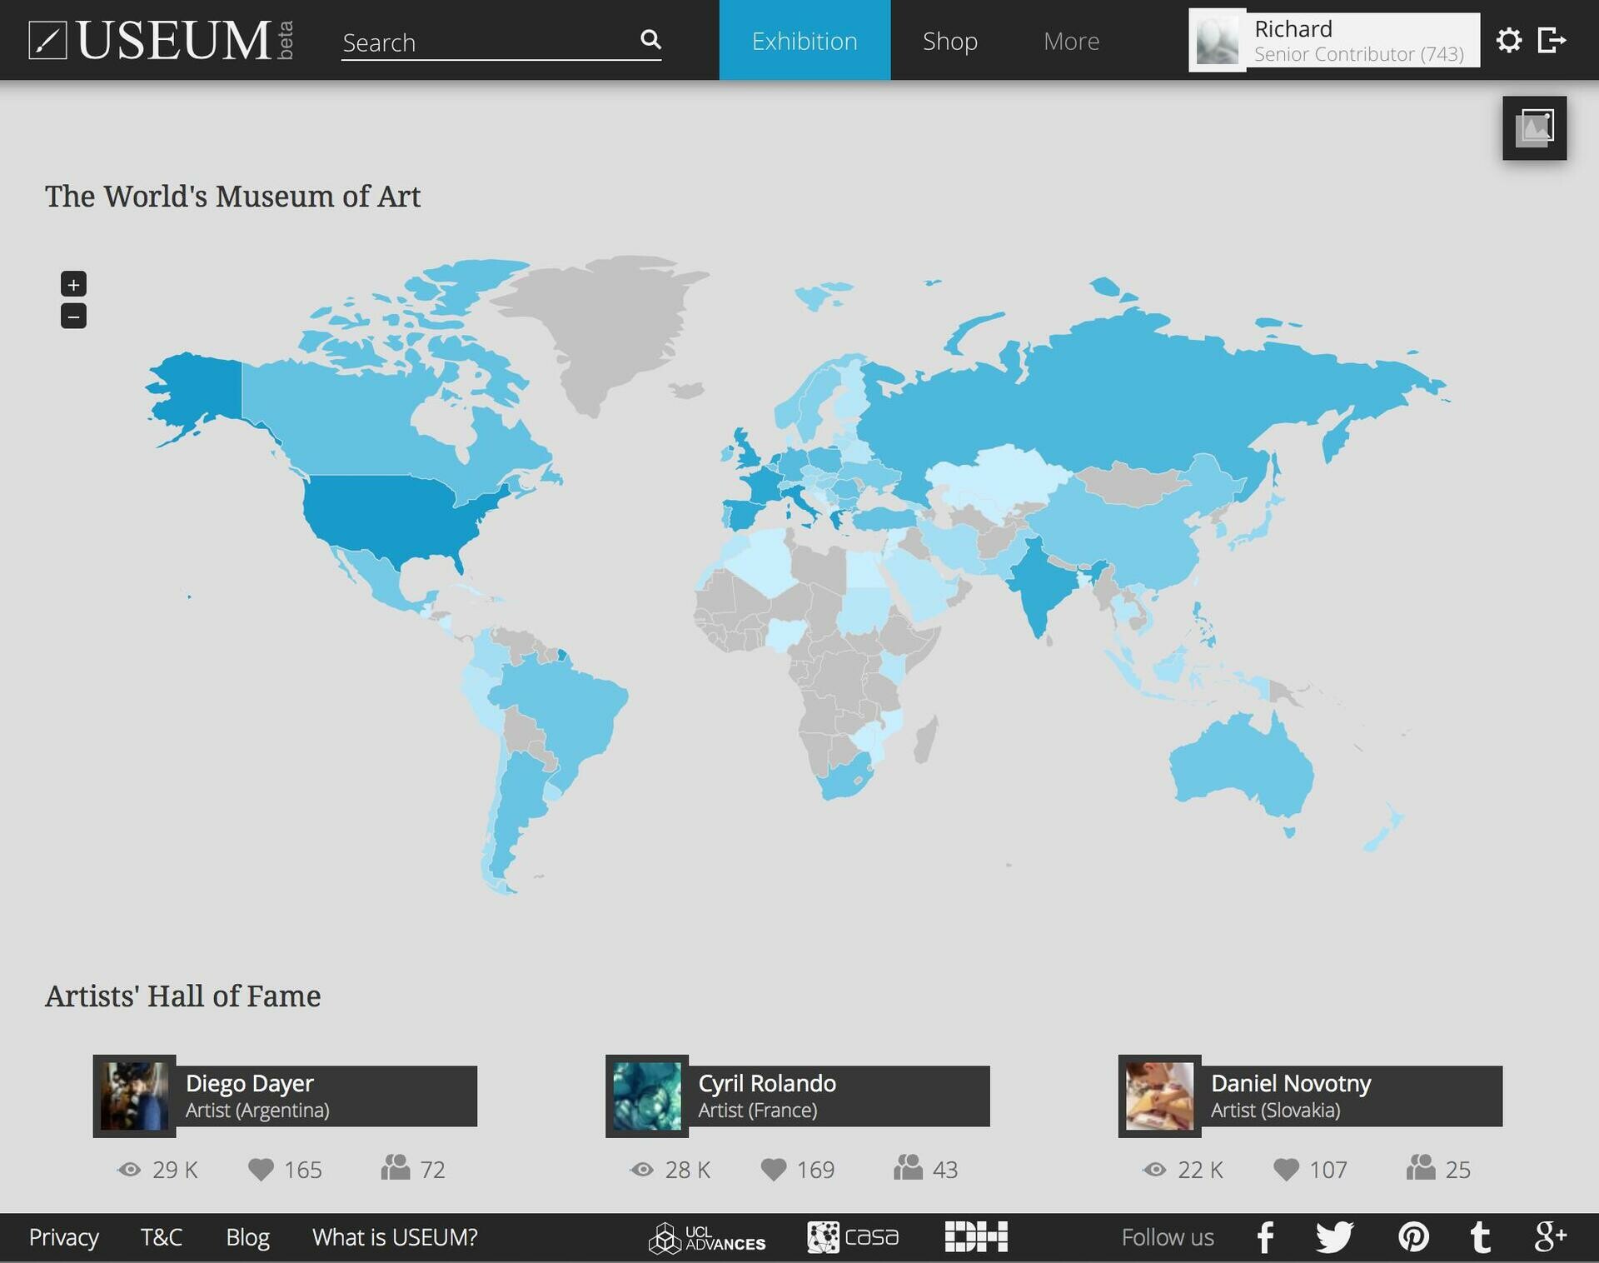Open the Privacy link
The width and height of the screenshot is (1599, 1263).
[x=63, y=1237]
